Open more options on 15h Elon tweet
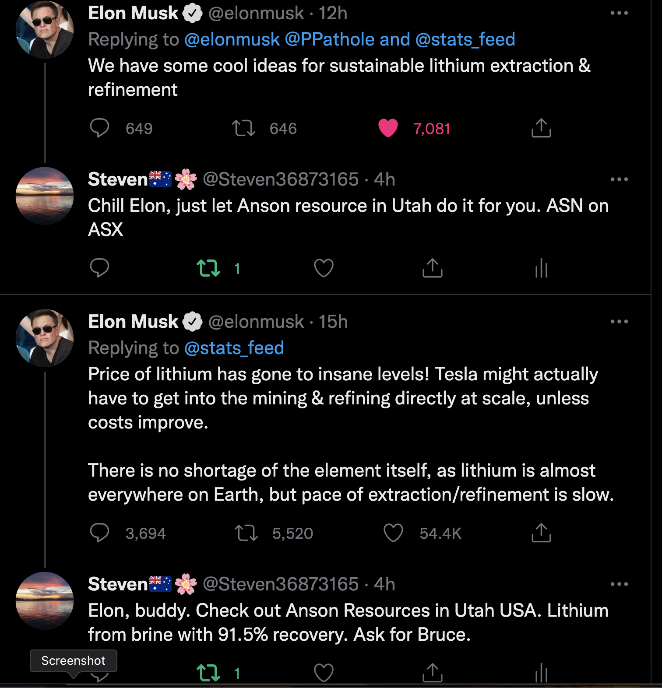 click(x=619, y=322)
